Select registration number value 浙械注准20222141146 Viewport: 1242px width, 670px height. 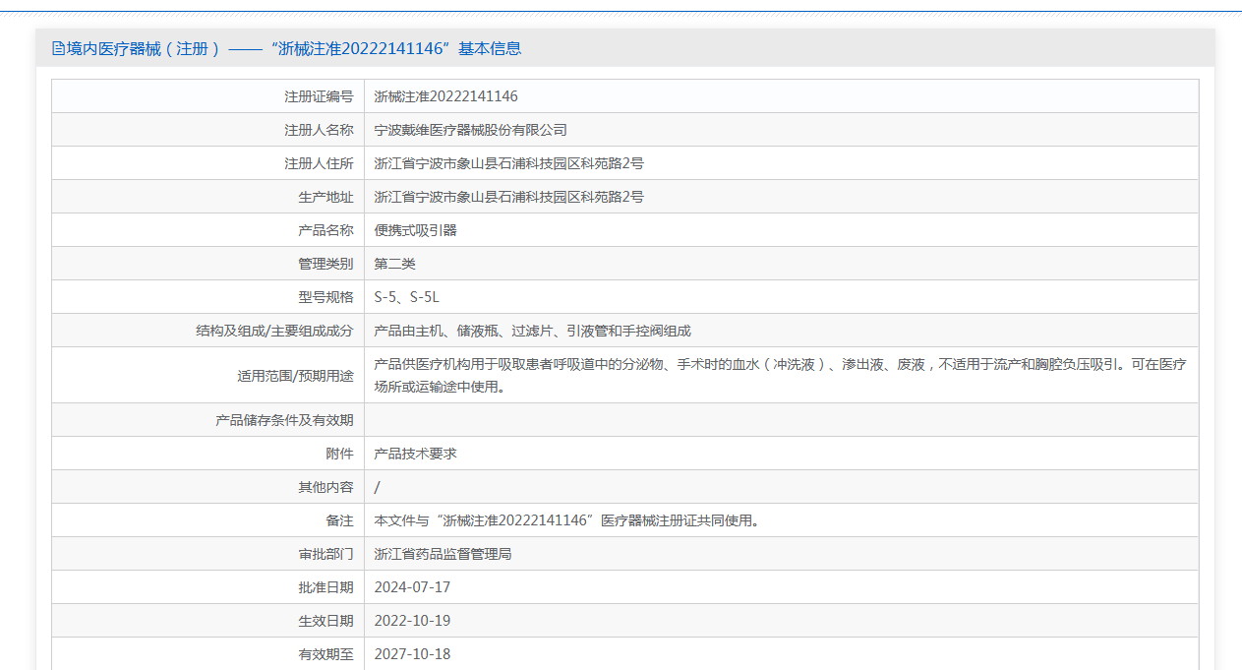[x=446, y=96]
